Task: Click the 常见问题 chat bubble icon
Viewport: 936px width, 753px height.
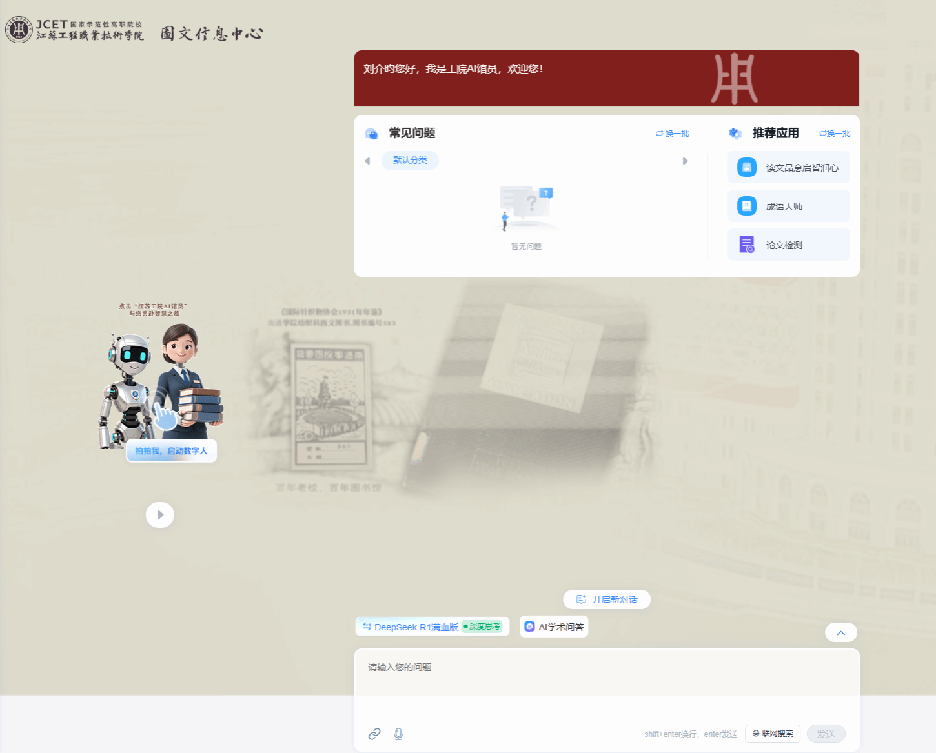Action: click(x=371, y=134)
